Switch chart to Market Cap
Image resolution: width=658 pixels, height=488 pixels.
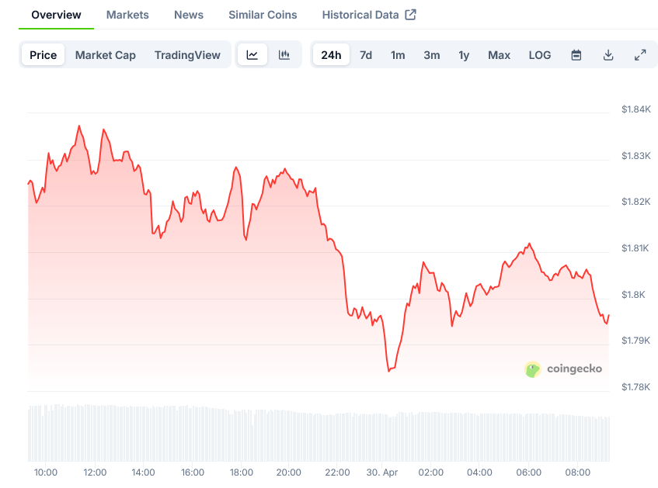[106, 55]
